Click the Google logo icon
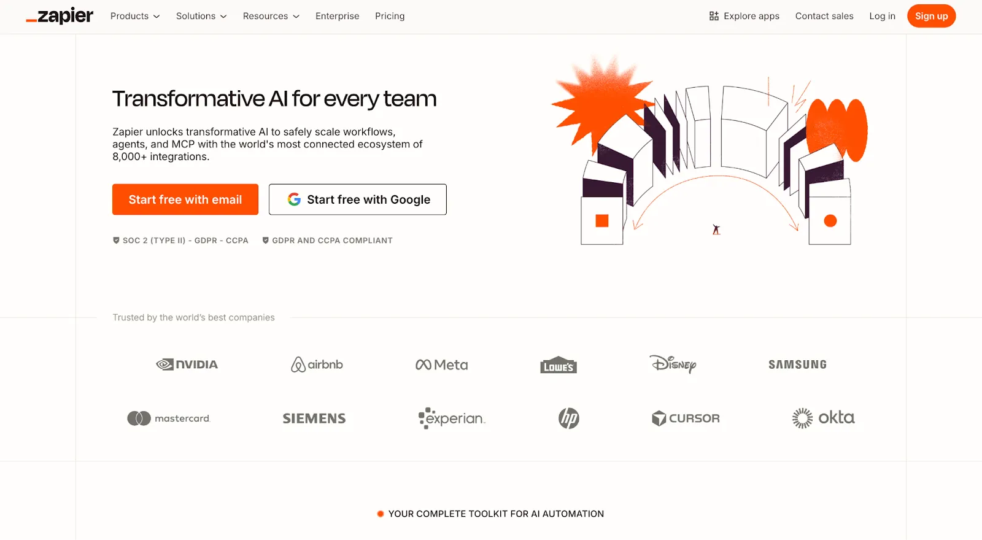 pyautogui.click(x=295, y=199)
